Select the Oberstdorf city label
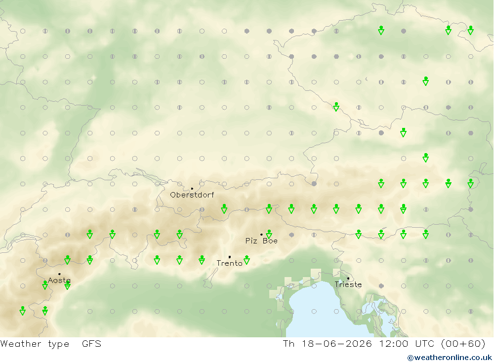Screen dimensions: 494x362 (192, 195)
